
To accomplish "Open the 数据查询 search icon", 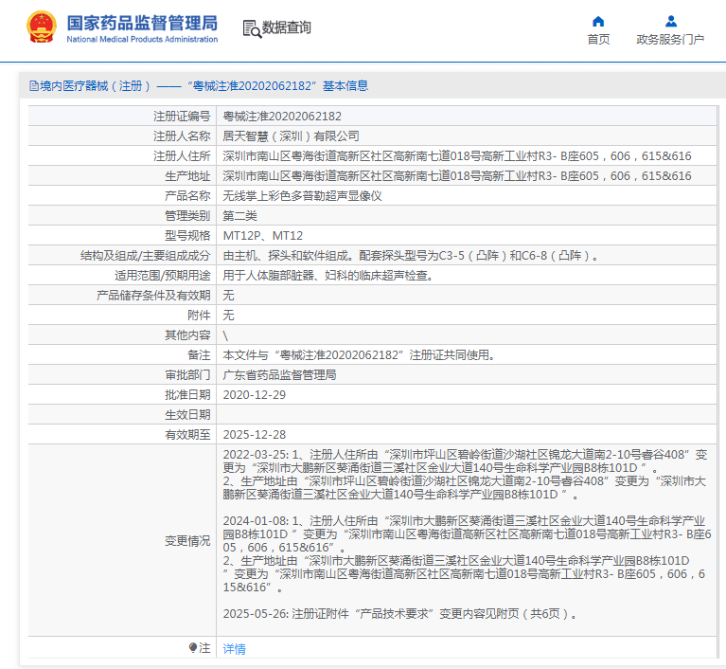I will [x=252, y=28].
